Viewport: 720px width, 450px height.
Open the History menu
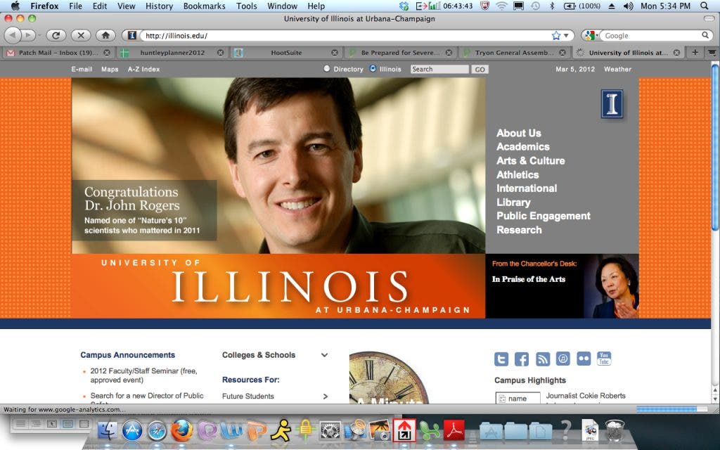click(159, 6)
